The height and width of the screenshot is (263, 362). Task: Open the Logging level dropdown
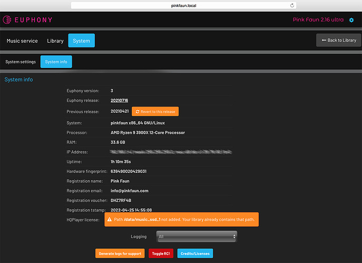tap(197, 237)
